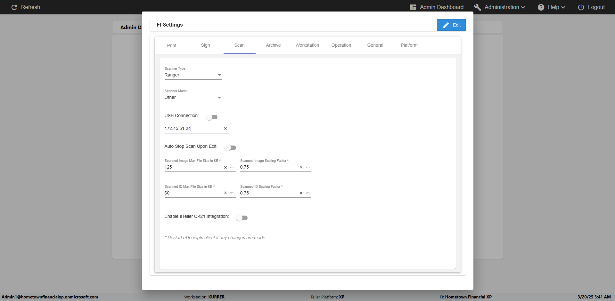Click the Edit button label
This screenshot has width=615, height=301.
pos(457,25)
